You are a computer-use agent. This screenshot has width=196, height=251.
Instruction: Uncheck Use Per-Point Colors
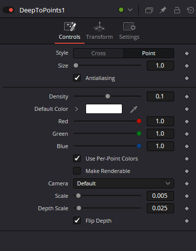tap(77, 159)
